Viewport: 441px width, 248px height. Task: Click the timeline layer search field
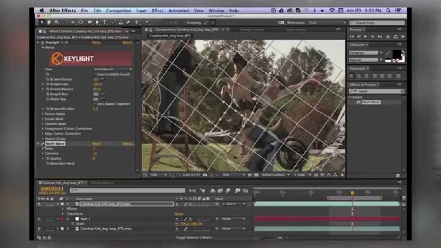(x=127, y=190)
